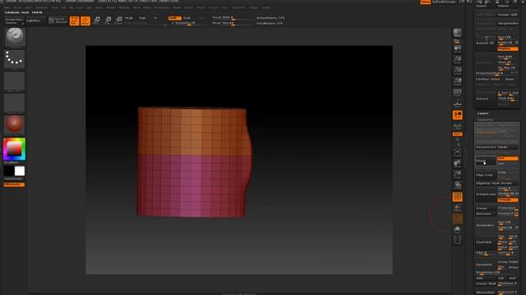Click the BPR render button
The image size is (526, 295).
pyautogui.click(x=457, y=33)
